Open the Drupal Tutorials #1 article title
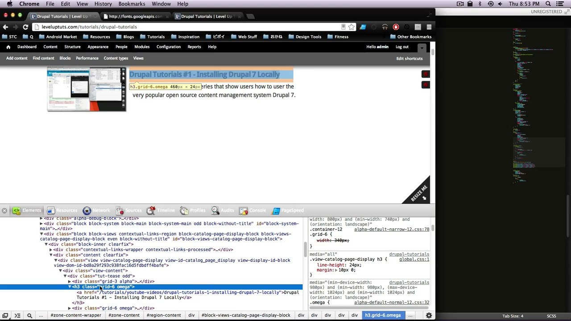The image size is (571, 321). point(204,74)
